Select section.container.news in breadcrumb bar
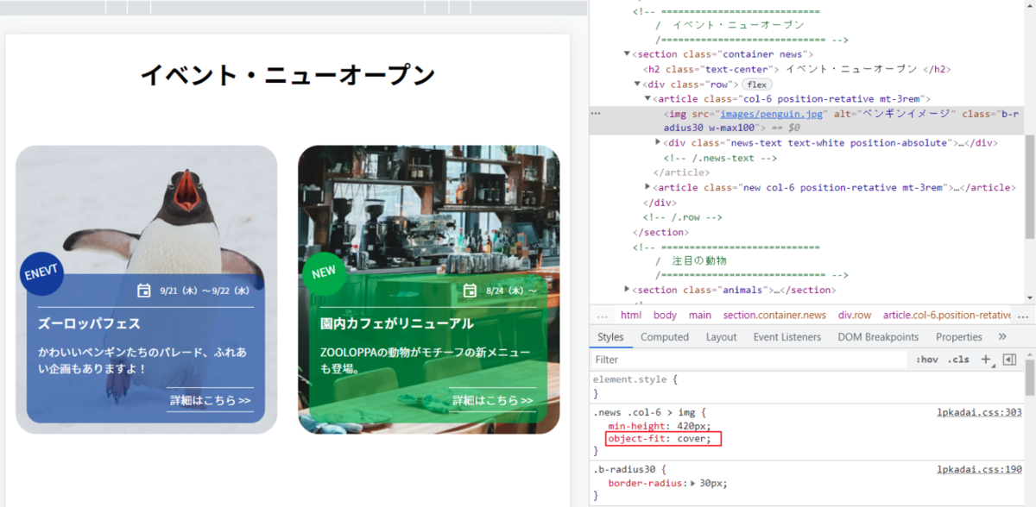This screenshot has height=507, width=1036. point(774,316)
